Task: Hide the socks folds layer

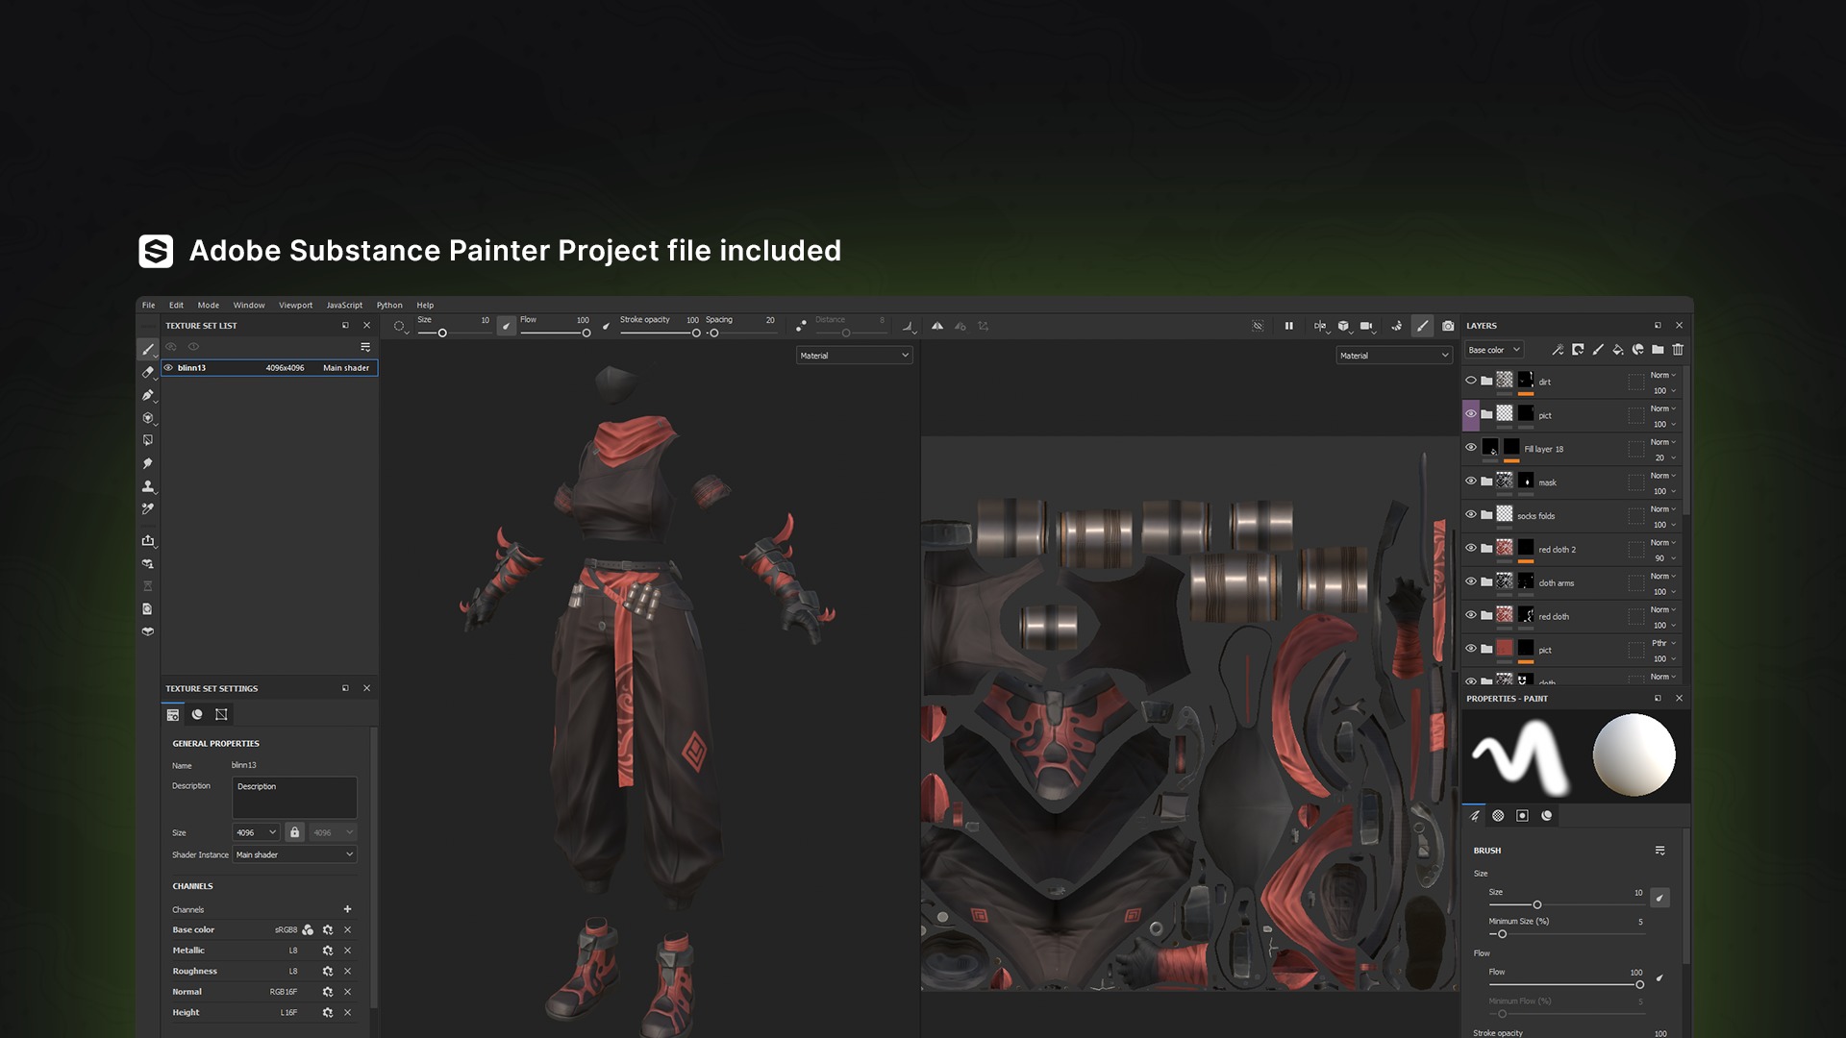Action: (1471, 514)
